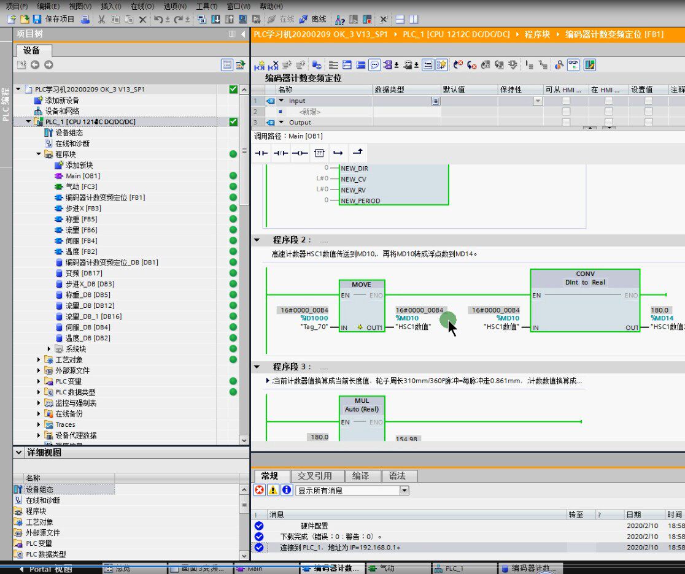This screenshot has width=685, height=574.
Task: Open Main [OB1] block in project tree
Action: (83, 176)
